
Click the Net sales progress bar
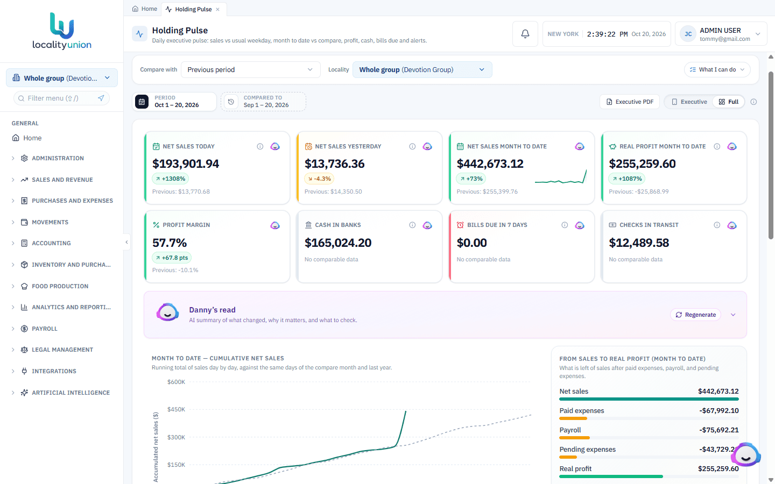[649, 399]
